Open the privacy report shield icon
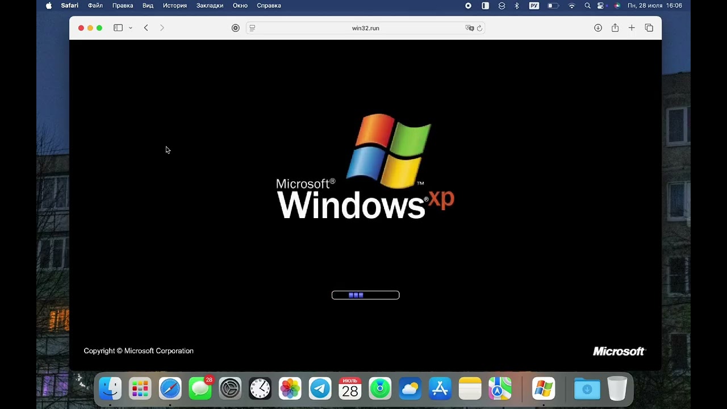Viewport: 727px width, 409px height. point(236,28)
